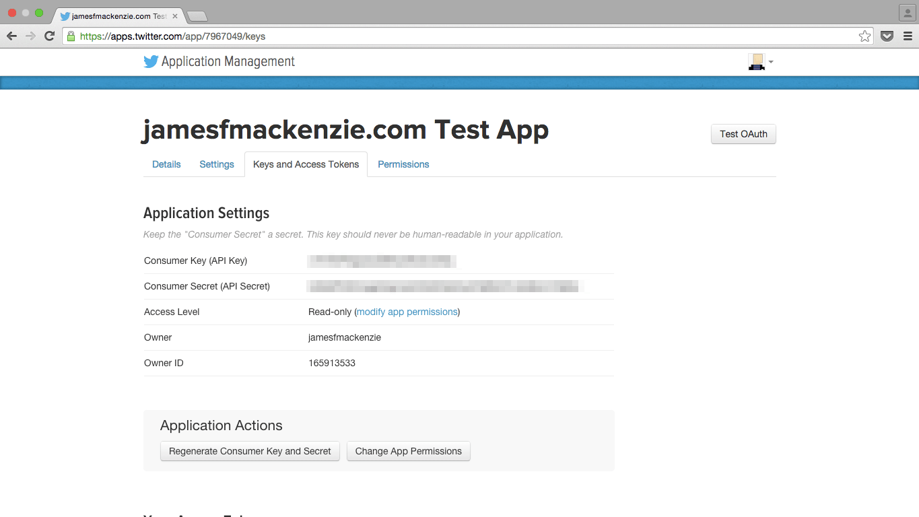
Task: Expand the account avatar dropdown
Action: (x=761, y=62)
